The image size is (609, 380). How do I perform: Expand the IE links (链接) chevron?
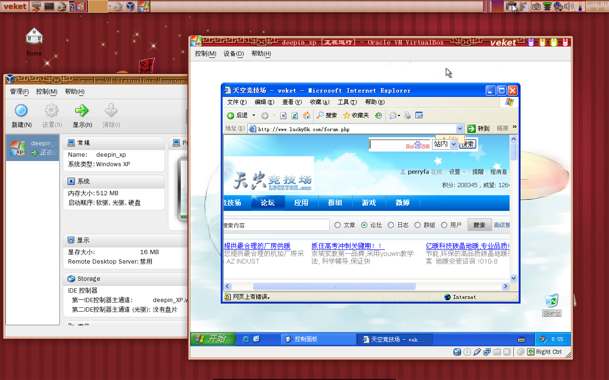514,127
